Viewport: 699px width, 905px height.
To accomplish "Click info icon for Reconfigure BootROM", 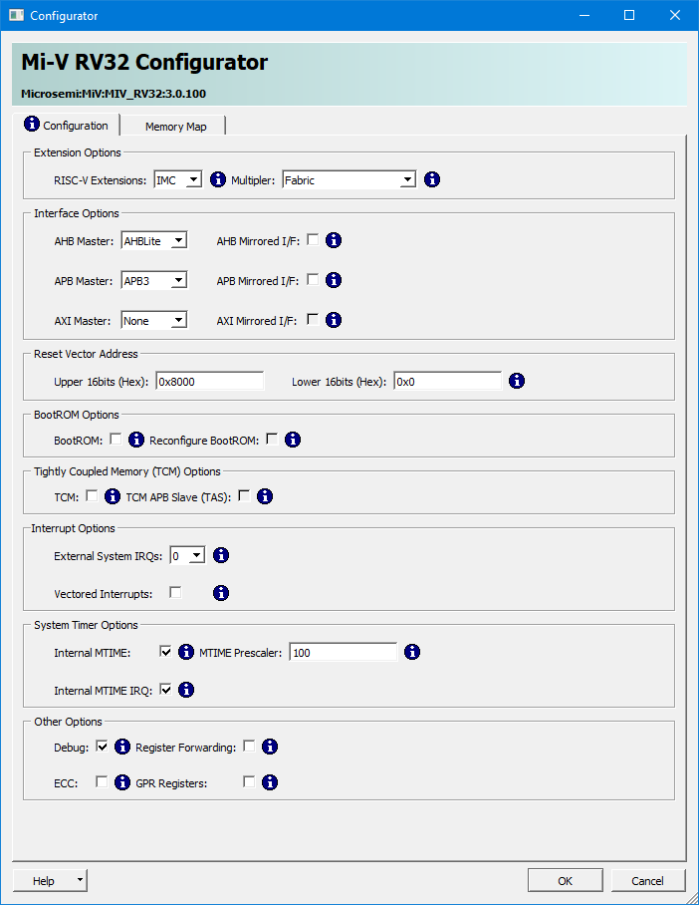I will [x=293, y=440].
